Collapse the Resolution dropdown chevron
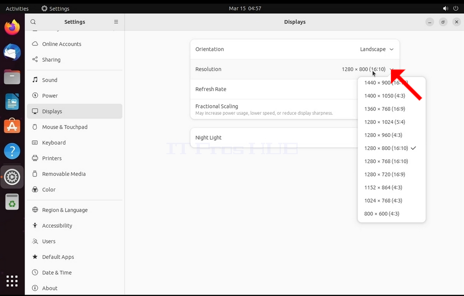The height and width of the screenshot is (296, 464). [x=391, y=69]
